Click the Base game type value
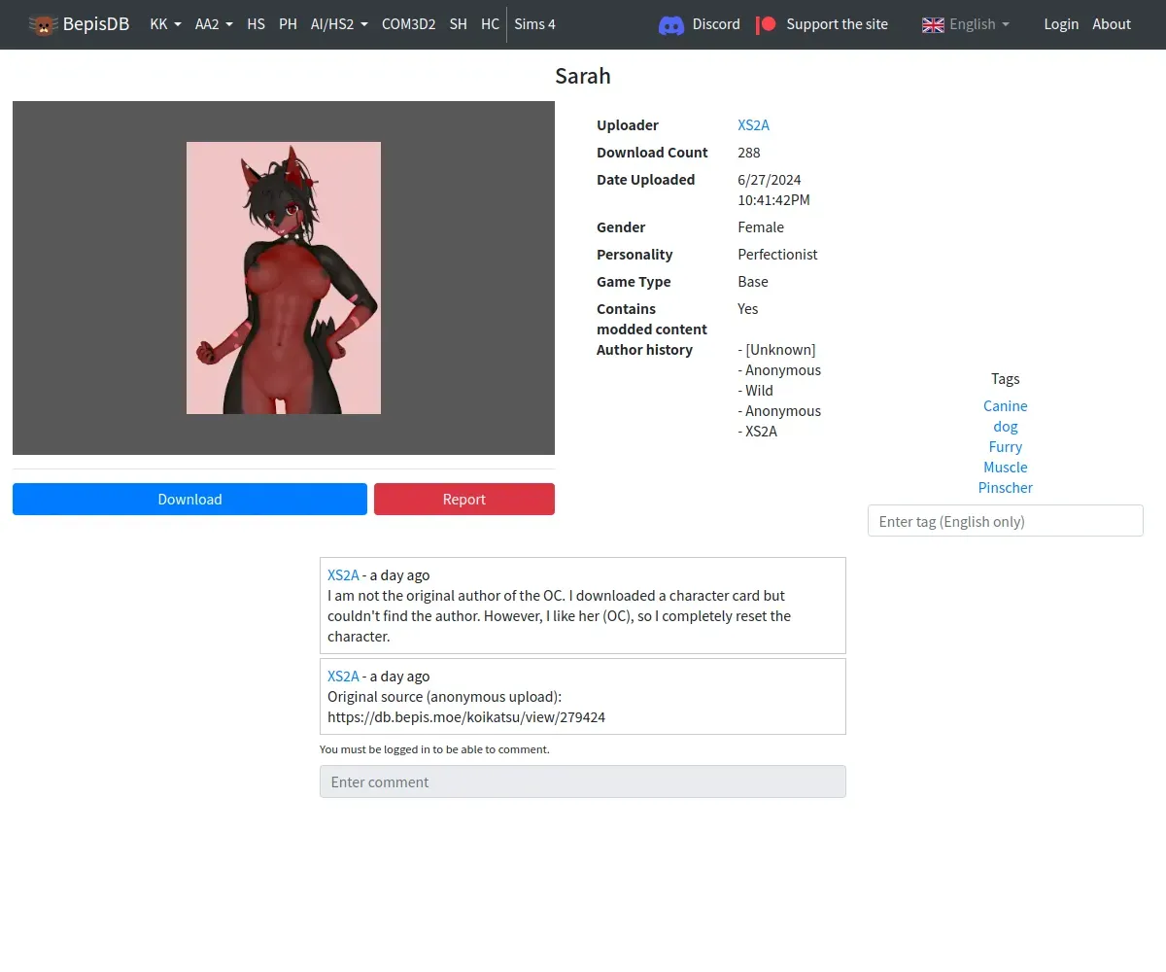The height and width of the screenshot is (972, 1166). coord(753,281)
